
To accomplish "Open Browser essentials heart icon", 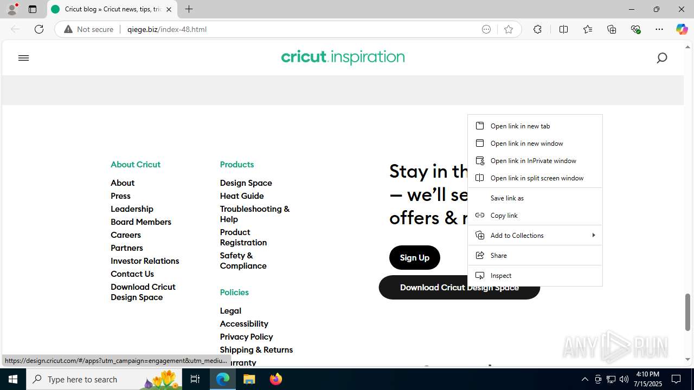I will 635,29.
